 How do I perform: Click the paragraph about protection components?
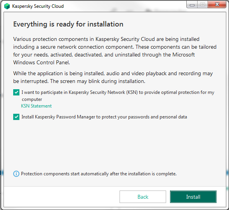pyautogui.click(x=115, y=51)
